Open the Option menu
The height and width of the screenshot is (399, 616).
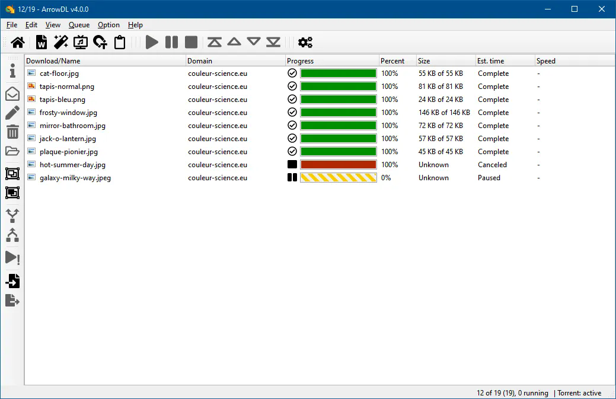[108, 25]
